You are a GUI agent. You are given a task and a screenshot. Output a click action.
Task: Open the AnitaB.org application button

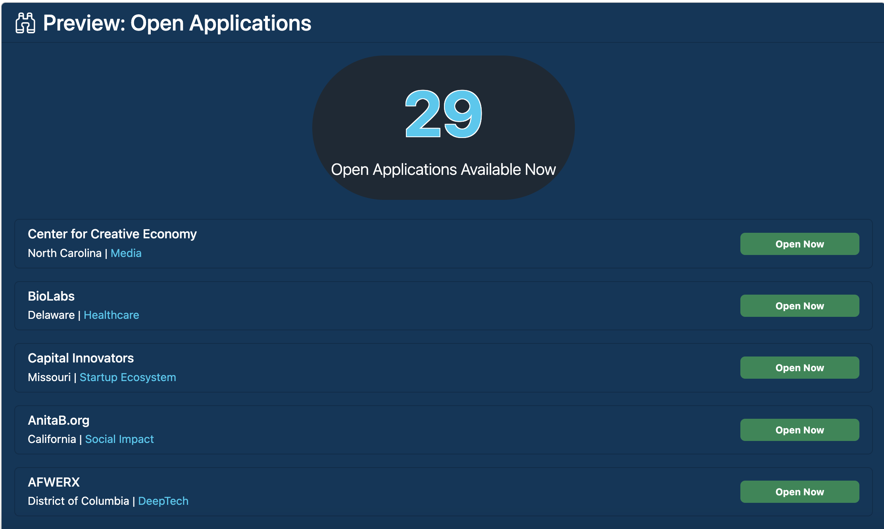(x=799, y=430)
